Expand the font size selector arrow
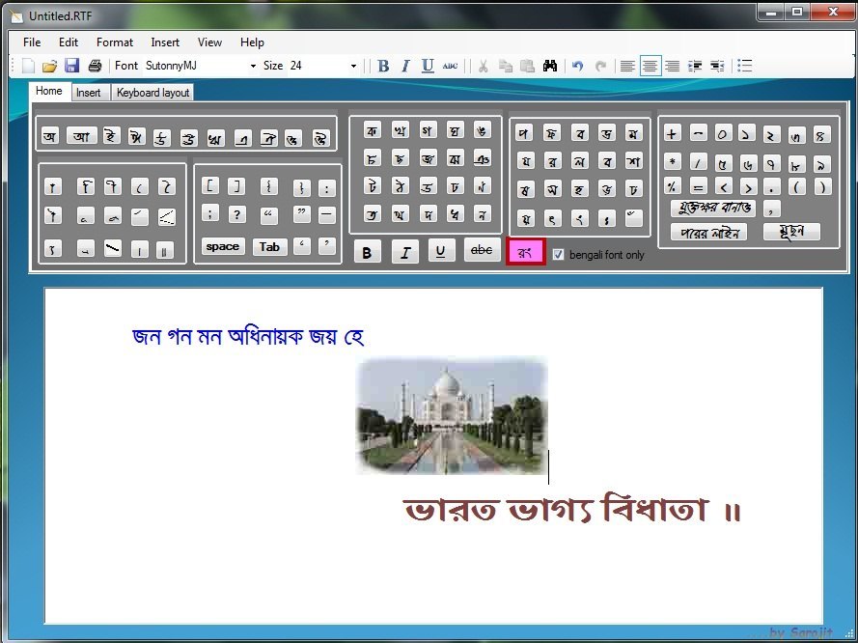This screenshot has width=858, height=643. 352,66
